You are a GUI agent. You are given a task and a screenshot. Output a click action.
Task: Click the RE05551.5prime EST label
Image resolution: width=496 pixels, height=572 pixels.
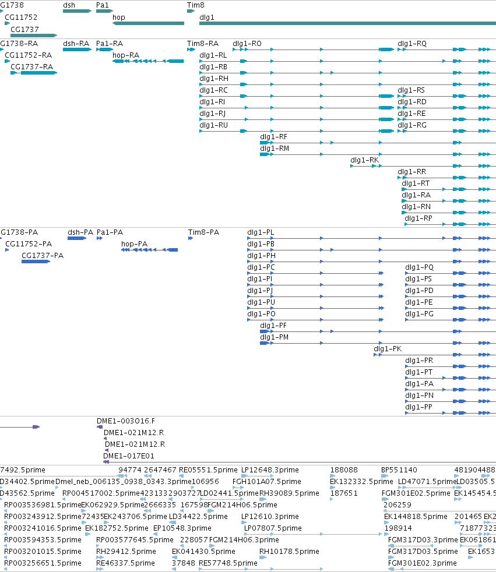pos(208,470)
